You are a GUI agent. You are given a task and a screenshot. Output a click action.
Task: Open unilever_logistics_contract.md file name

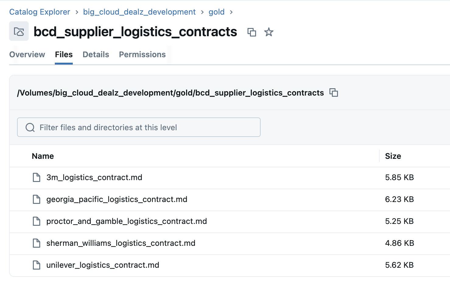click(103, 265)
